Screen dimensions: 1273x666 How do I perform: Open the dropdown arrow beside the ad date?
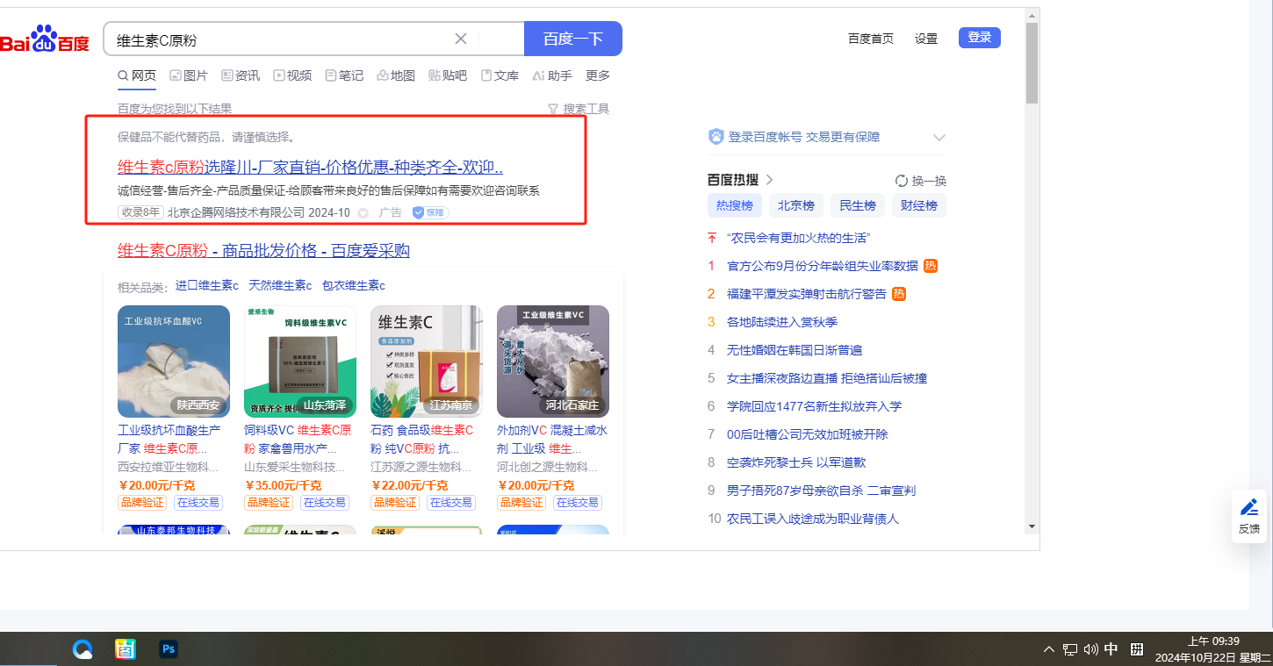[x=363, y=212]
